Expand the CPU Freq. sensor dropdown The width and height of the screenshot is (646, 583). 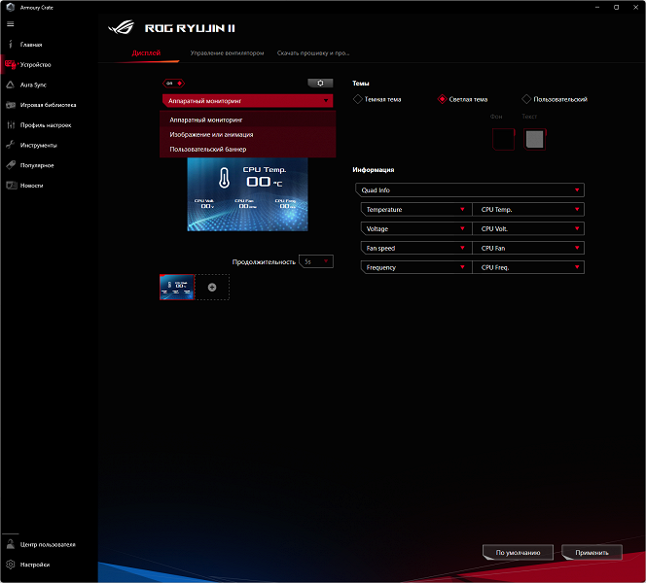tap(528, 267)
